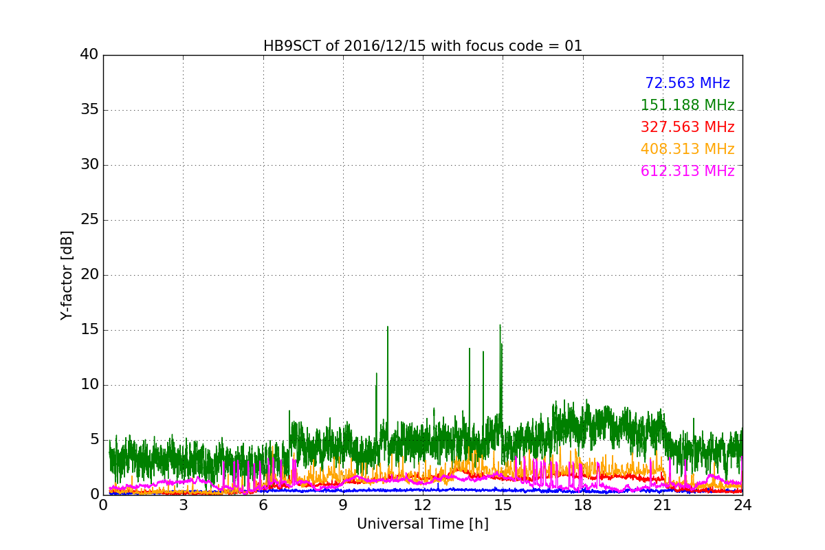This screenshot has width=825, height=550.
Task: Click the y-axis tick label 30
Action: coord(89,165)
